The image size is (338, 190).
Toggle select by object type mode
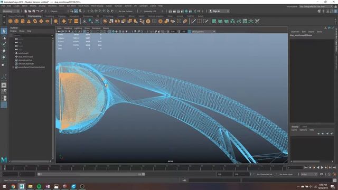76,11
